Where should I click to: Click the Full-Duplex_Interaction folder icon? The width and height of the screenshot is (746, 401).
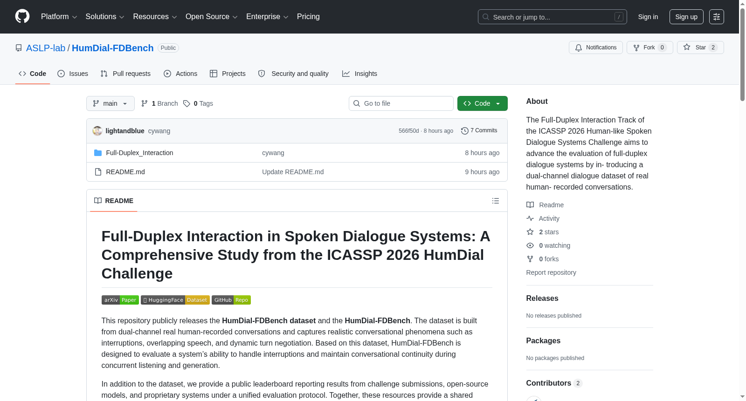(x=98, y=153)
